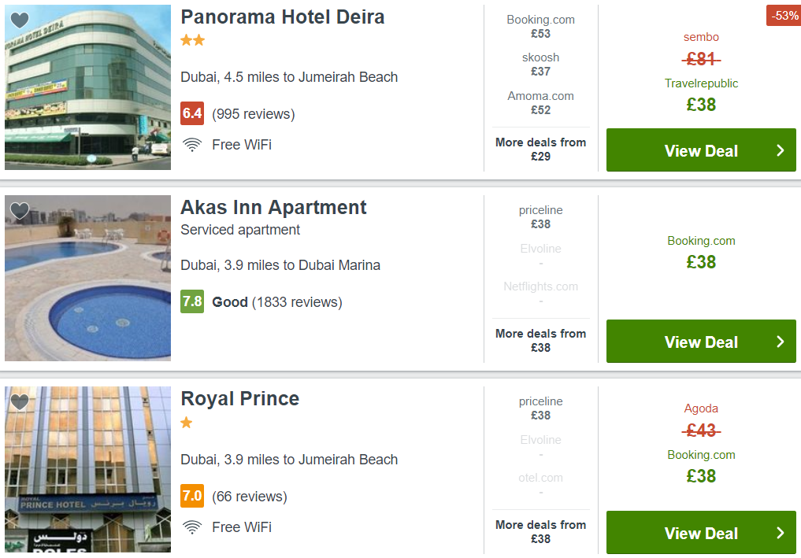Click the orange 7.0 rating badge
Image resolution: width=801 pixels, height=558 pixels.
[x=192, y=497]
